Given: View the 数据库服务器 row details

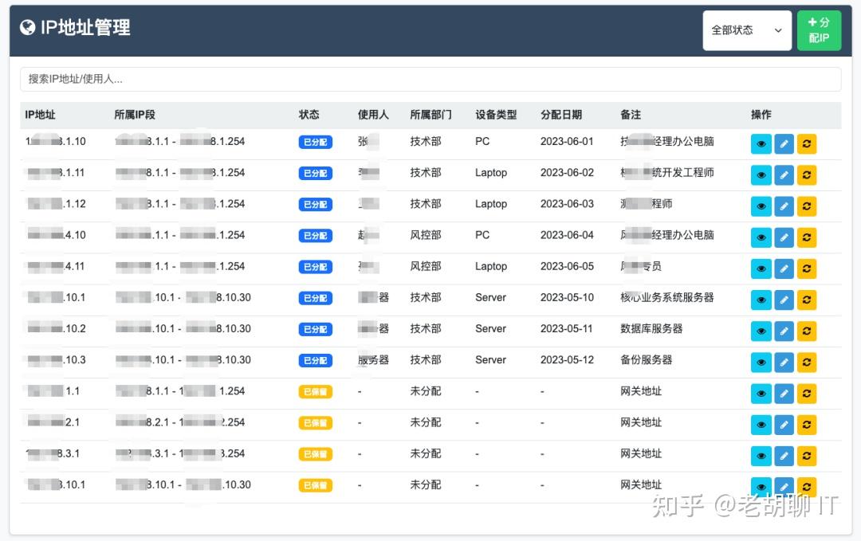Looking at the screenshot, I should 761,331.
